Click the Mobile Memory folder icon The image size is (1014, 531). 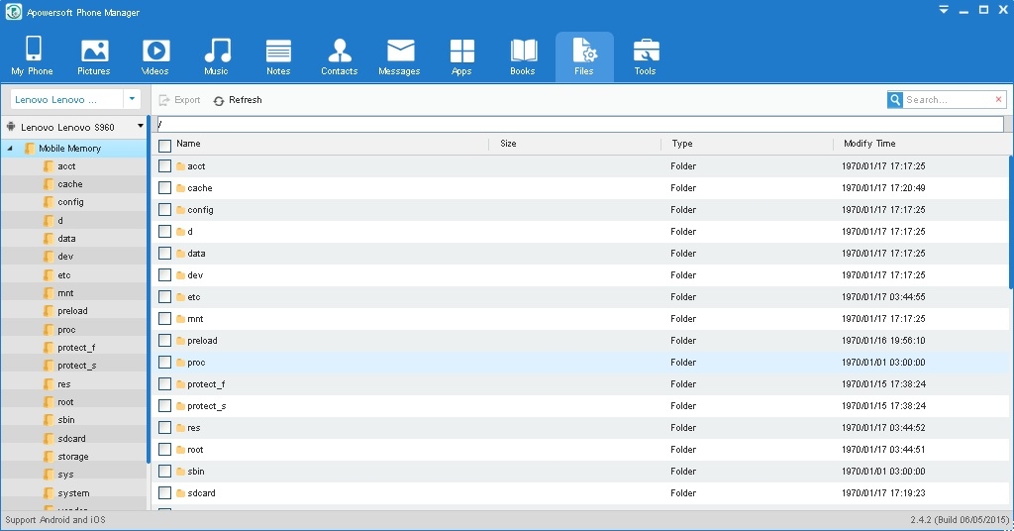[x=30, y=149]
